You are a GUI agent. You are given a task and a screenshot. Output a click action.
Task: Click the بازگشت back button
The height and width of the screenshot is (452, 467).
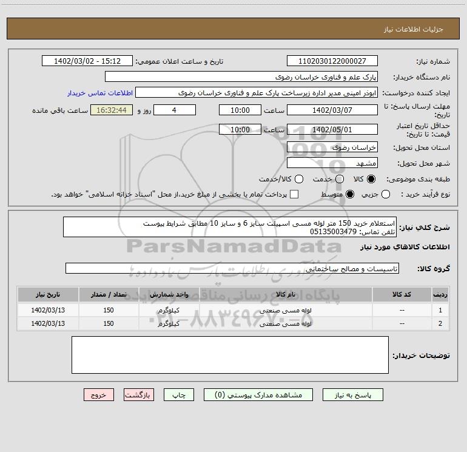click(x=139, y=395)
